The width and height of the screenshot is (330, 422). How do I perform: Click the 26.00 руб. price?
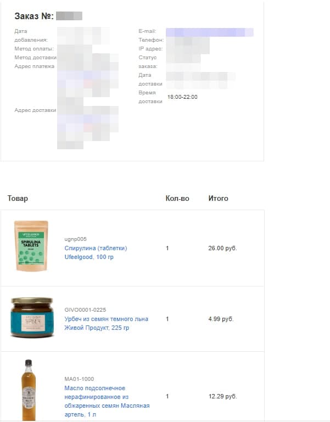tap(222, 248)
